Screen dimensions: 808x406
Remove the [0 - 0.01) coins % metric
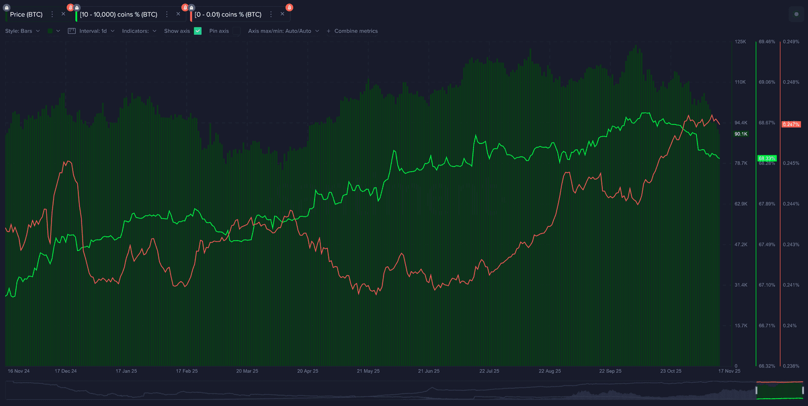(282, 14)
